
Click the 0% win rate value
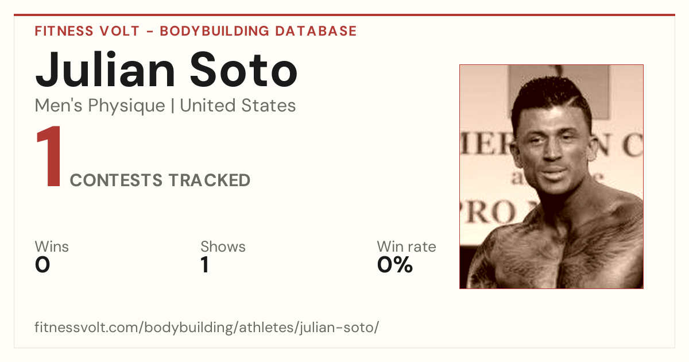[x=395, y=265]
